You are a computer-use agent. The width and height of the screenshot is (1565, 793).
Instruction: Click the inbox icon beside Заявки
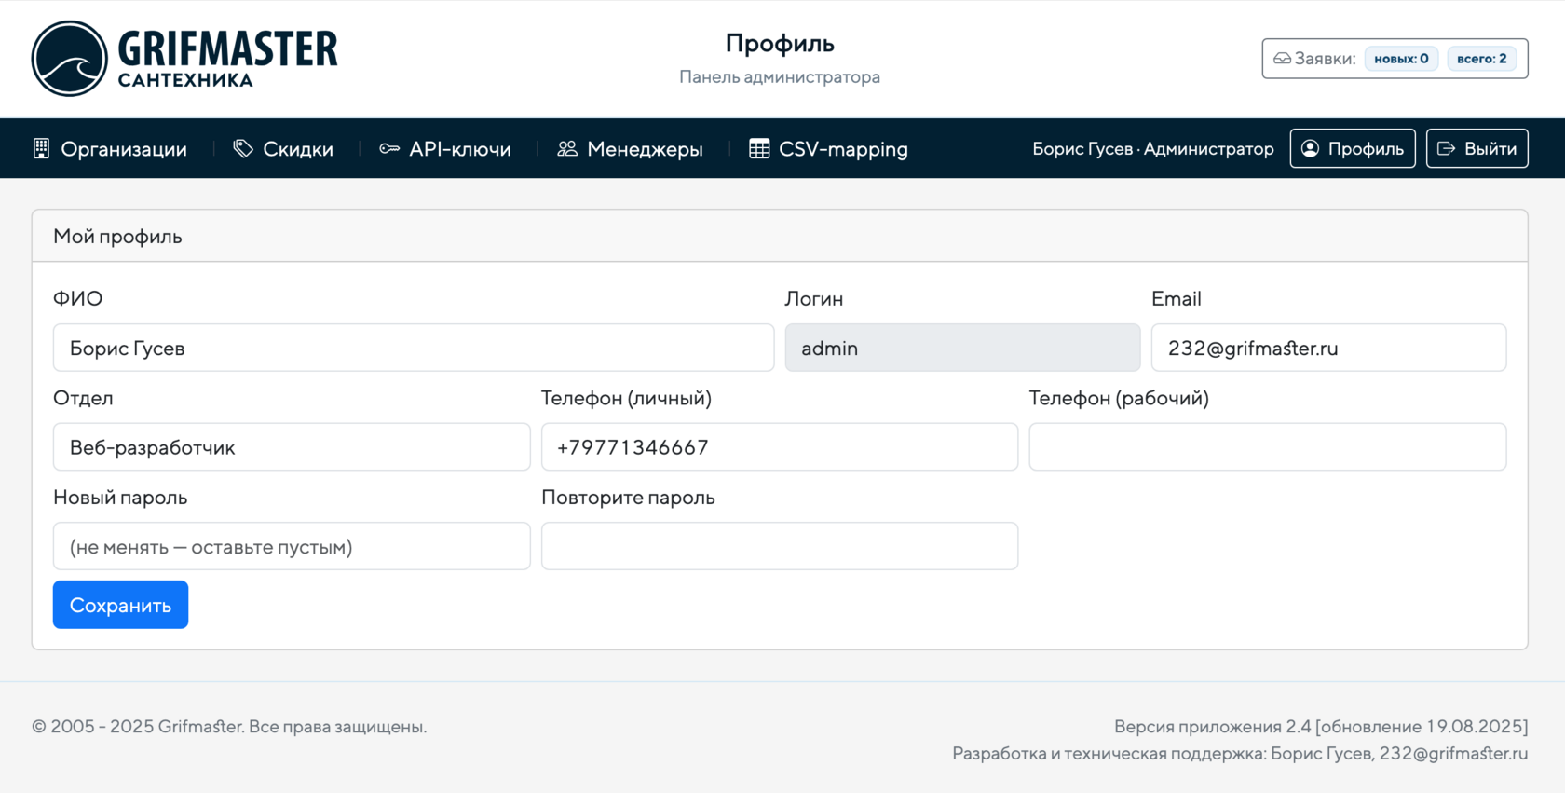1282,59
